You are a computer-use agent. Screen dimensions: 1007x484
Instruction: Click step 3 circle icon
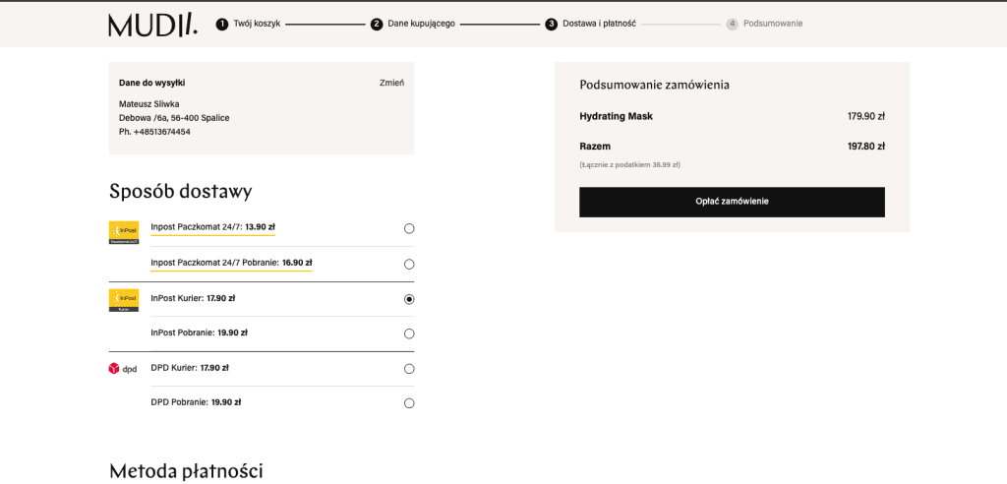552,24
